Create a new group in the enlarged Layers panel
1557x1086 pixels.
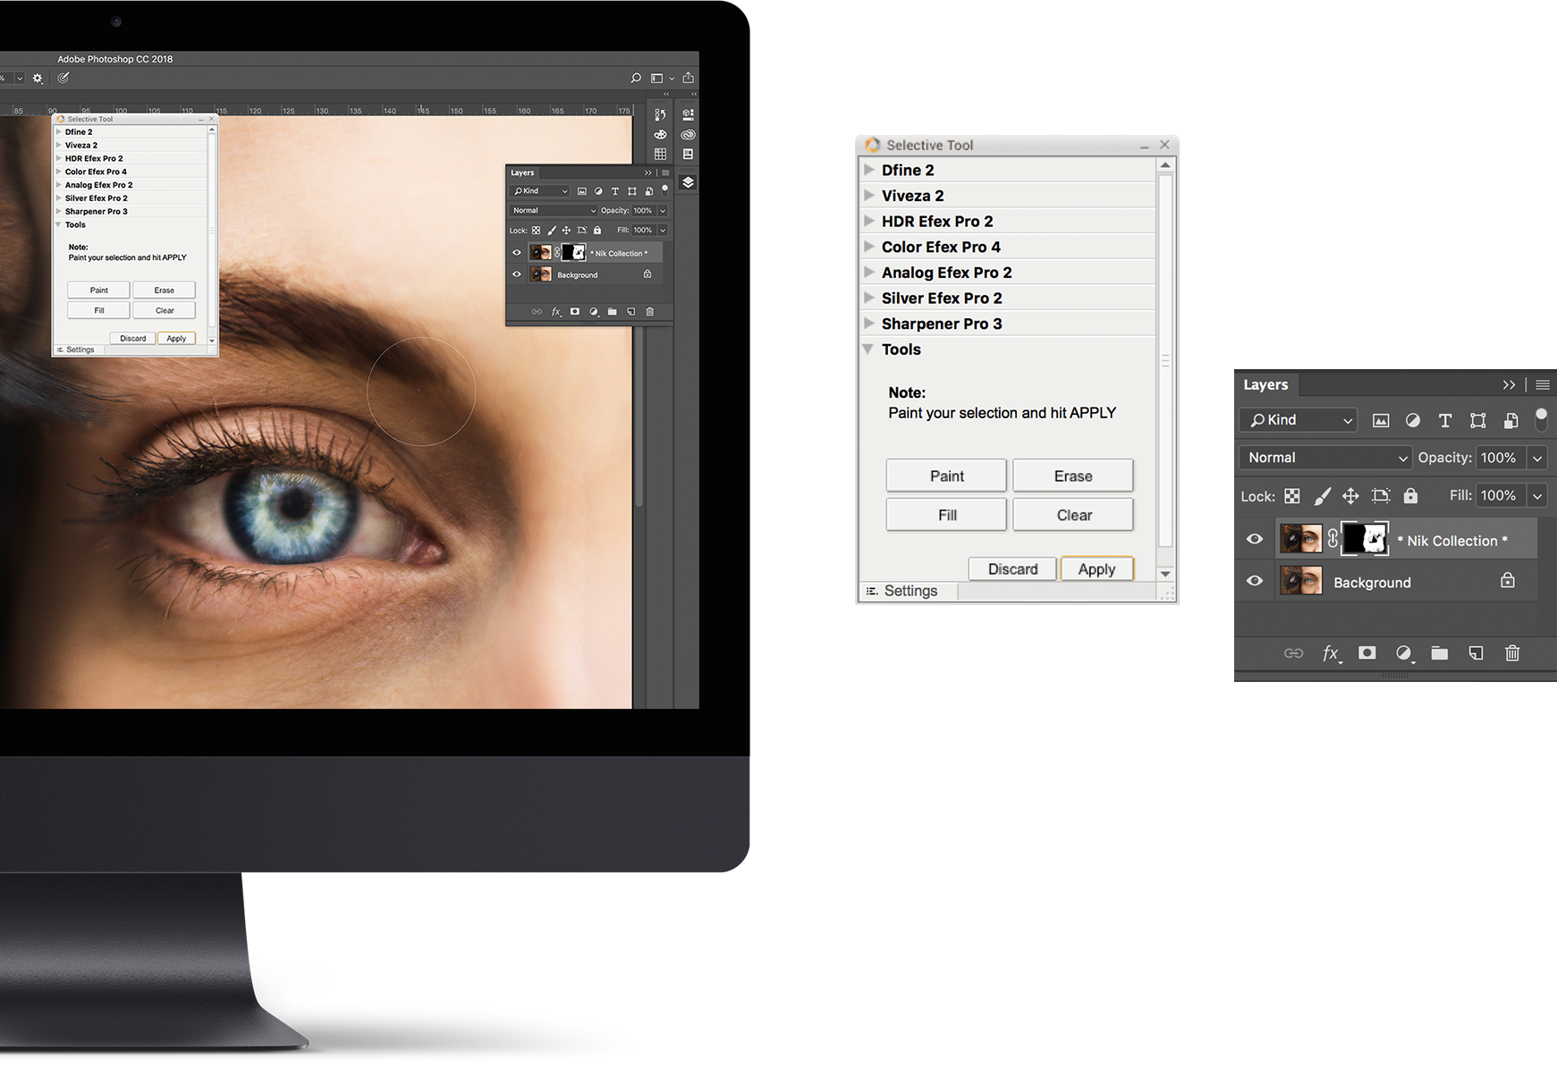[x=1440, y=653]
